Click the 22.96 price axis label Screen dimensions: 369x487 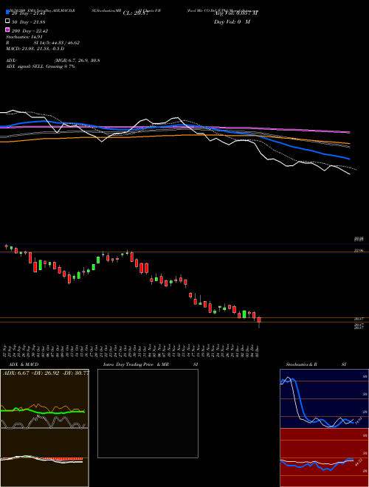(x=359, y=250)
